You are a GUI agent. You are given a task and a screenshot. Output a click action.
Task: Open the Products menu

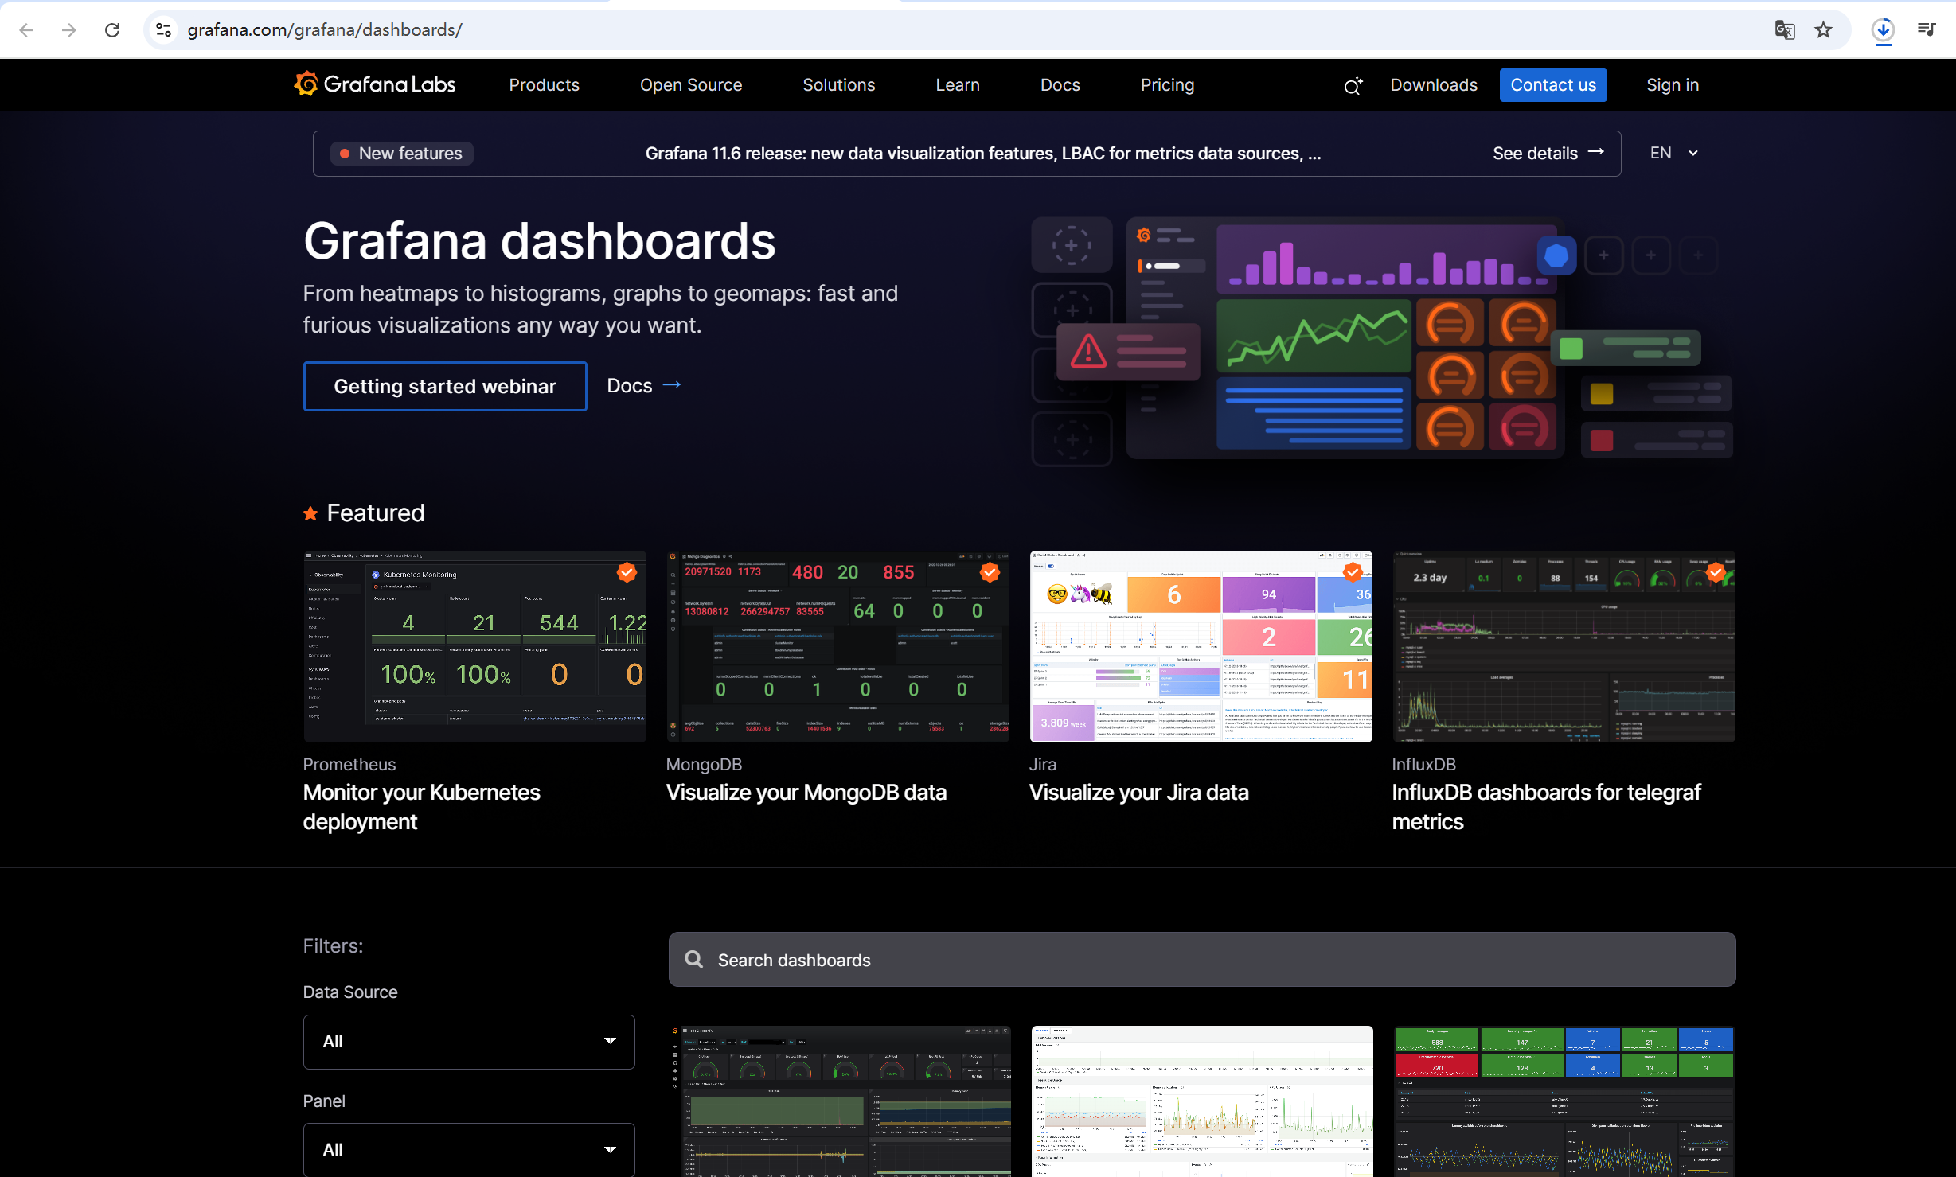544,85
